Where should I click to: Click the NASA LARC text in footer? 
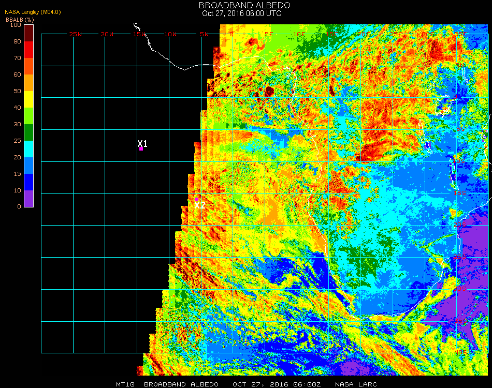[356, 384]
